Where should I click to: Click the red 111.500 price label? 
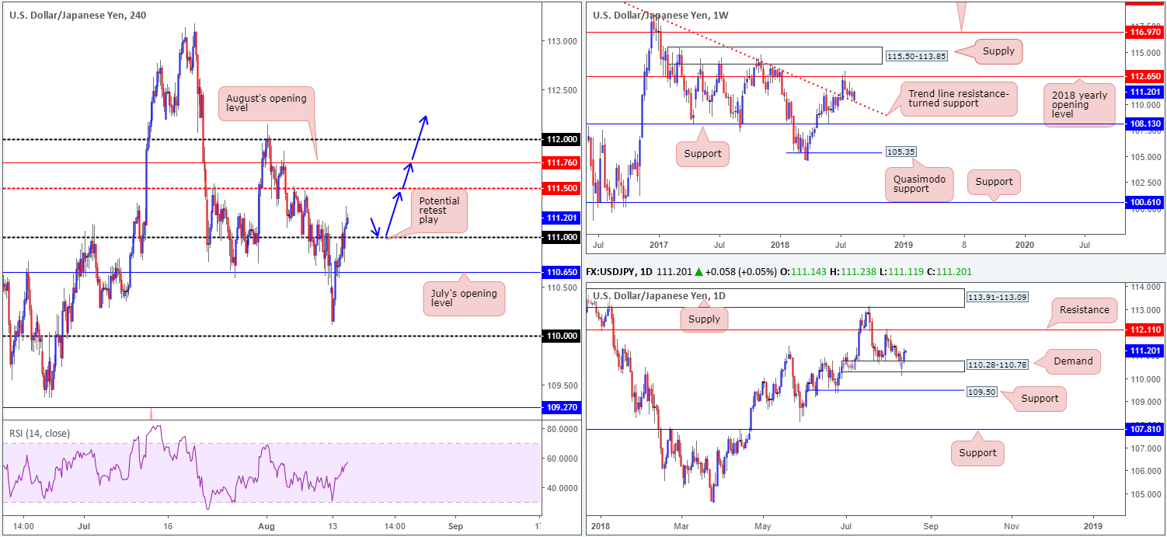560,188
